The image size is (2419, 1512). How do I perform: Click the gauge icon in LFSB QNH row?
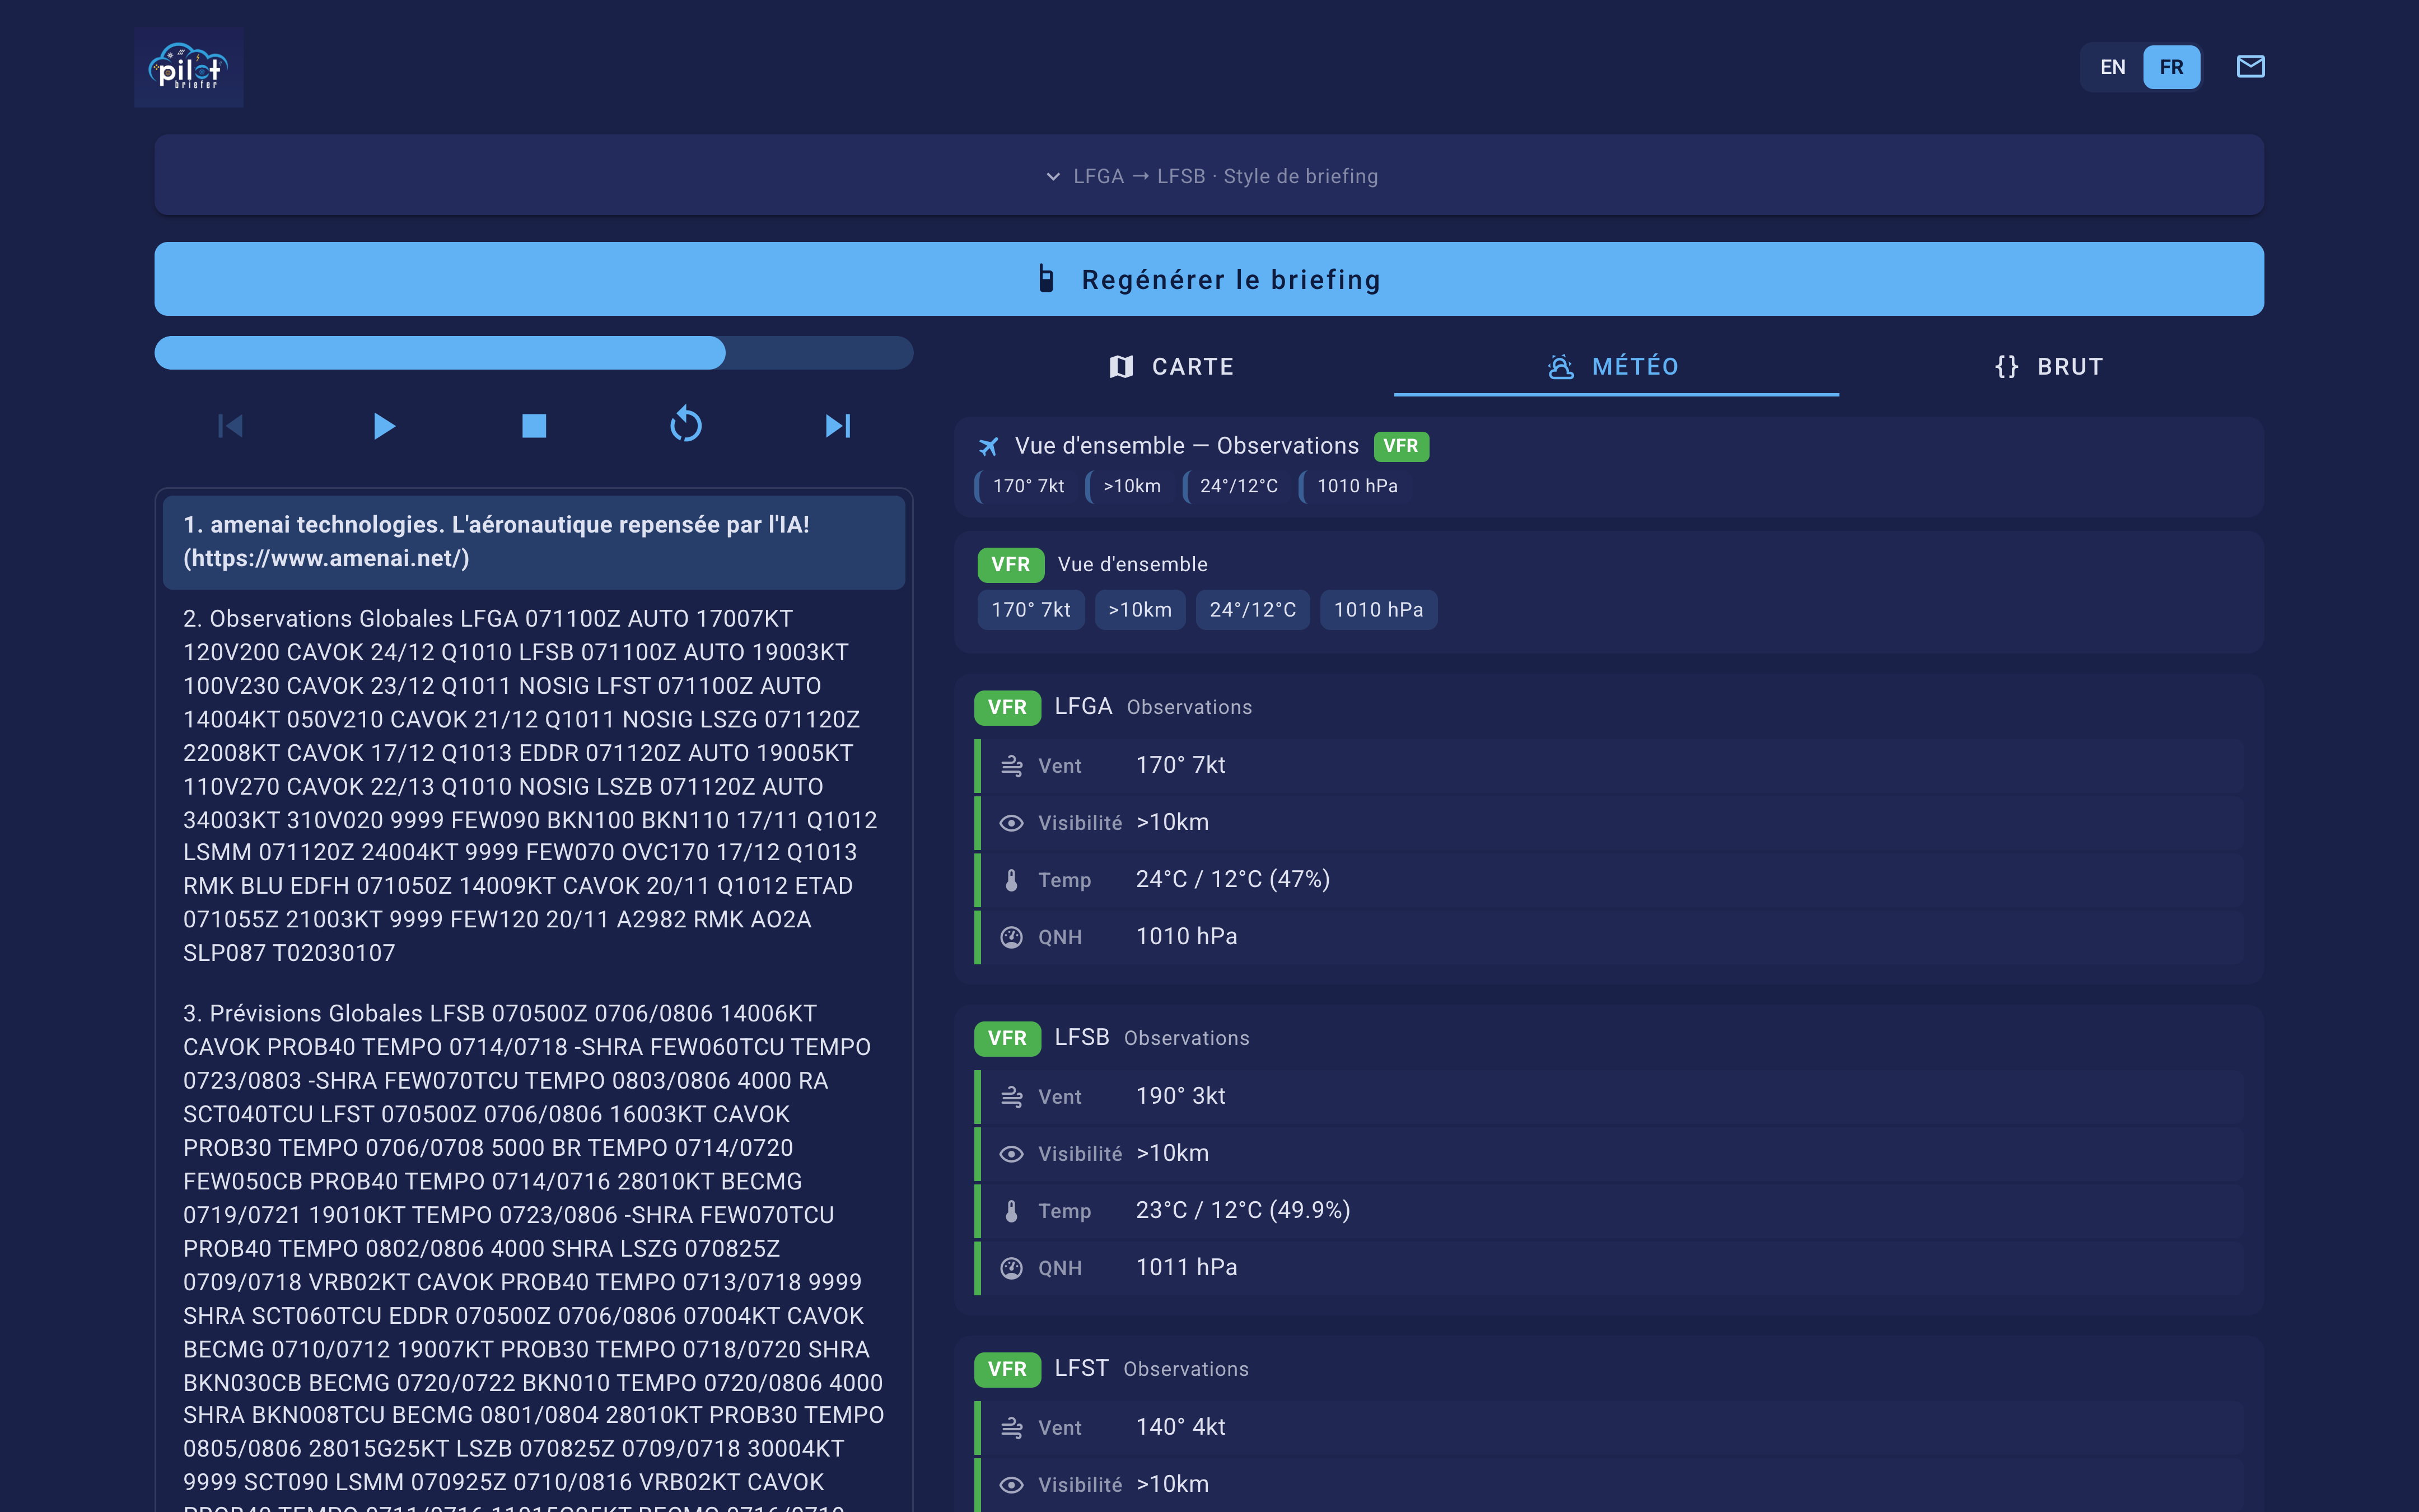[1012, 1268]
